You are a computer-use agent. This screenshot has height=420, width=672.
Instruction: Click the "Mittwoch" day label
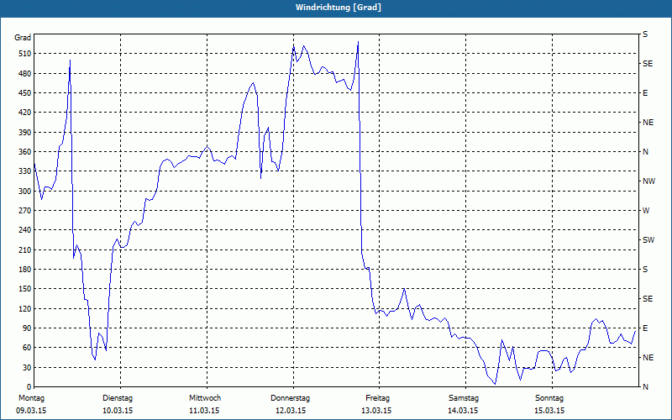click(205, 398)
